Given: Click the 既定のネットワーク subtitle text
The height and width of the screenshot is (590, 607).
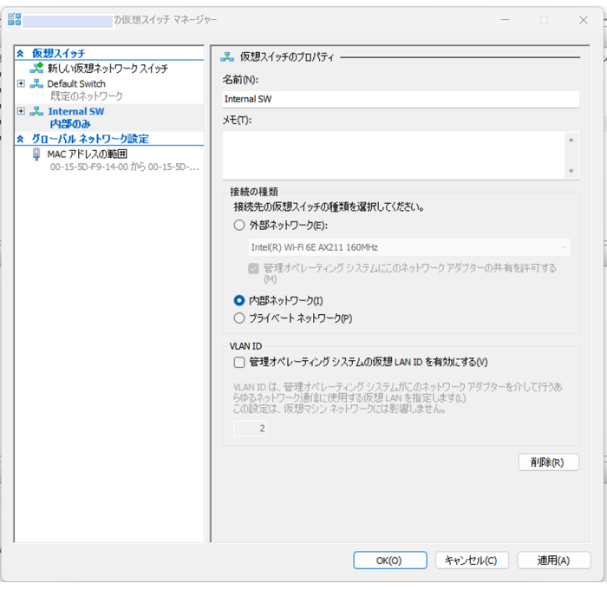Looking at the screenshot, I should [x=87, y=96].
